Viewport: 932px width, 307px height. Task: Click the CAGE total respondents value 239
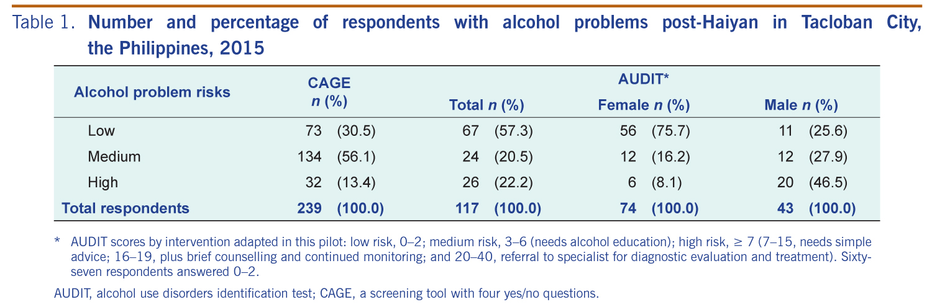[x=310, y=208]
